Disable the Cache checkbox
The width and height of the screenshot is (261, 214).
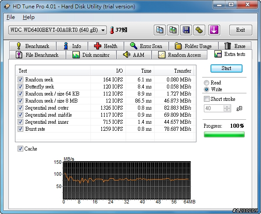20,149
